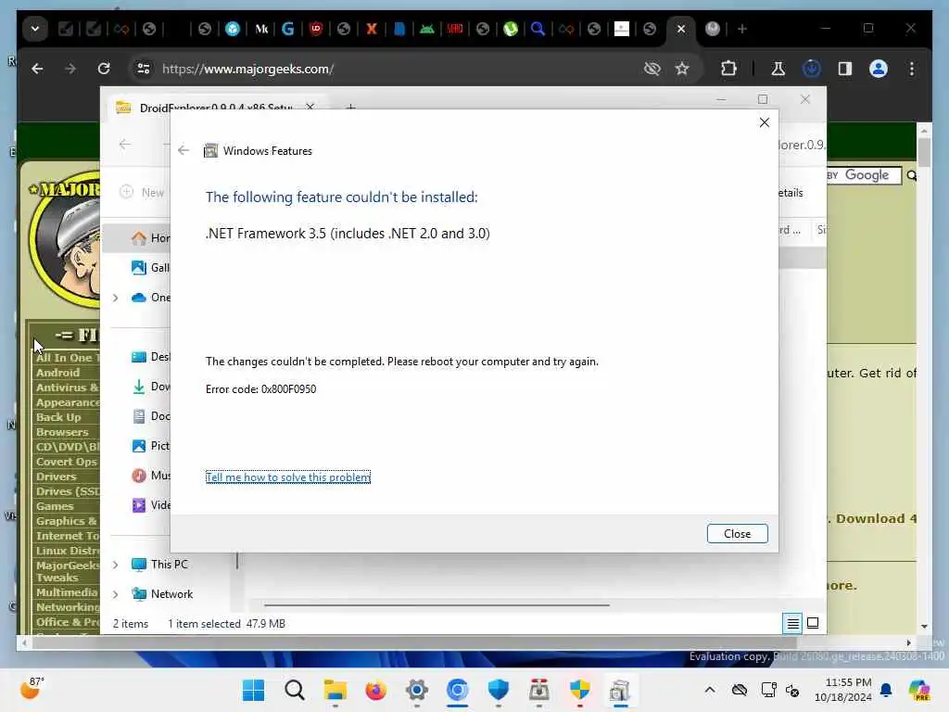949x712 pixels.
Task: Open Settings gear from the taskbar
Action: pos(416,690)
